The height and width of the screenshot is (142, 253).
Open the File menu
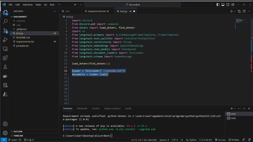11,5
